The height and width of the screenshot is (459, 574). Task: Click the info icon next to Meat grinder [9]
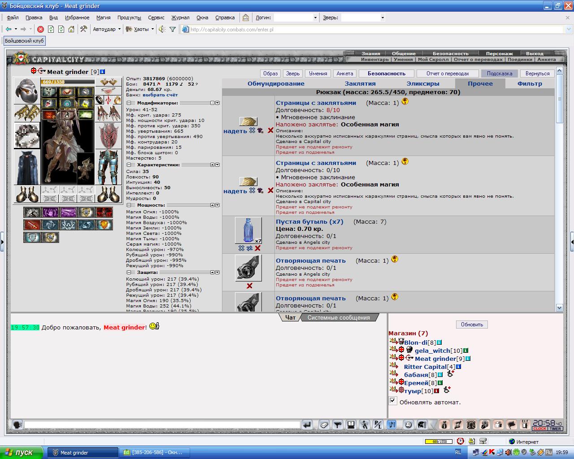pos(103,71)
